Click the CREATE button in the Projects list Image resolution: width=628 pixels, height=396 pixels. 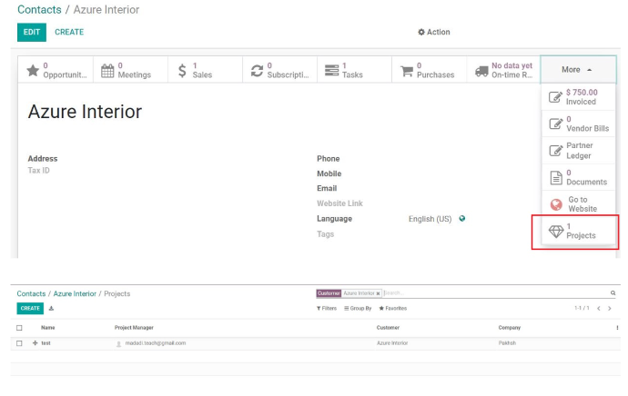click(x=30, y=308)
